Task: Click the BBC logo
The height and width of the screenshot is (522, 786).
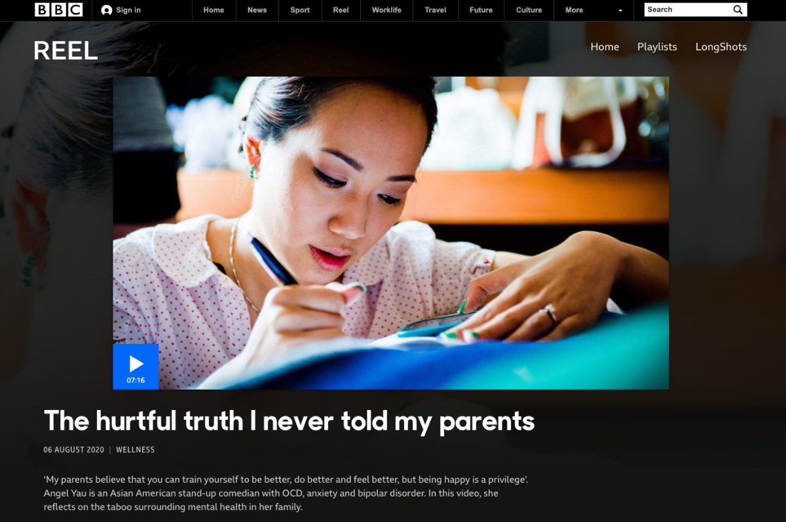Action: pyautogui.click(x=59, y=10)
